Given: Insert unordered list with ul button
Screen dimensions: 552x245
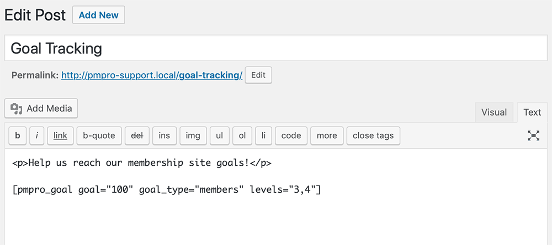Looking at the screenshot, I should tap(220, 135).
